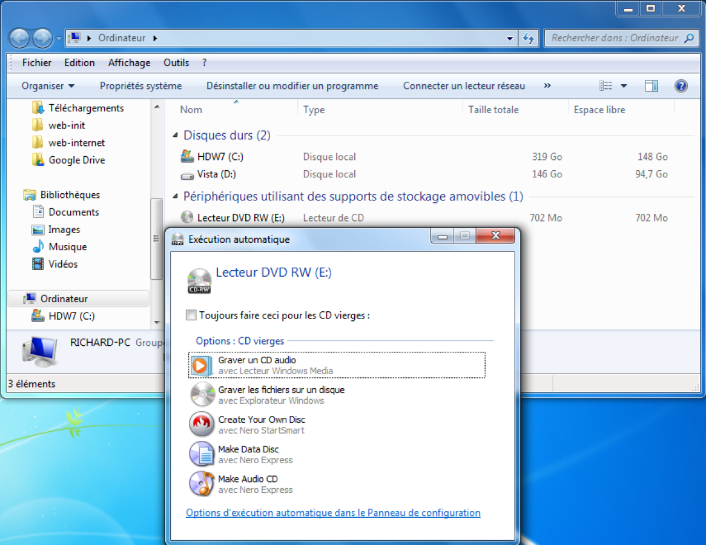Select the Lecteur DVD RW (E:) drive icon

pos(187,217)
